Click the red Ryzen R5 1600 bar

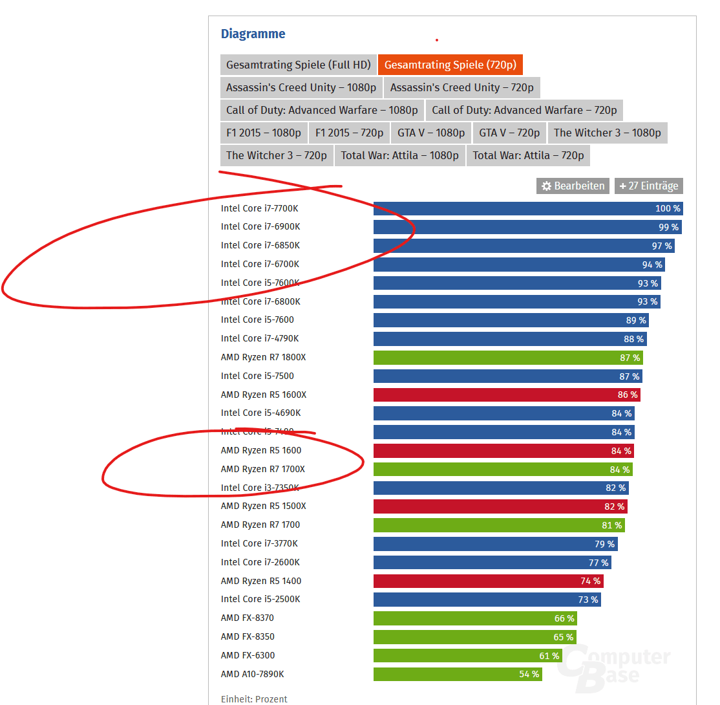[503, 451]
